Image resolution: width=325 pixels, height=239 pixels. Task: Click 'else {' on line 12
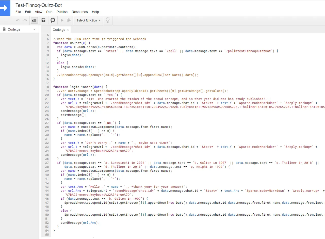click(62, 63)
